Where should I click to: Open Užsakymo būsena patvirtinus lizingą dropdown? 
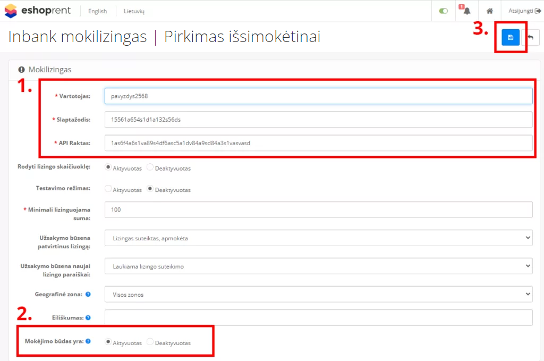click(319, 238)
